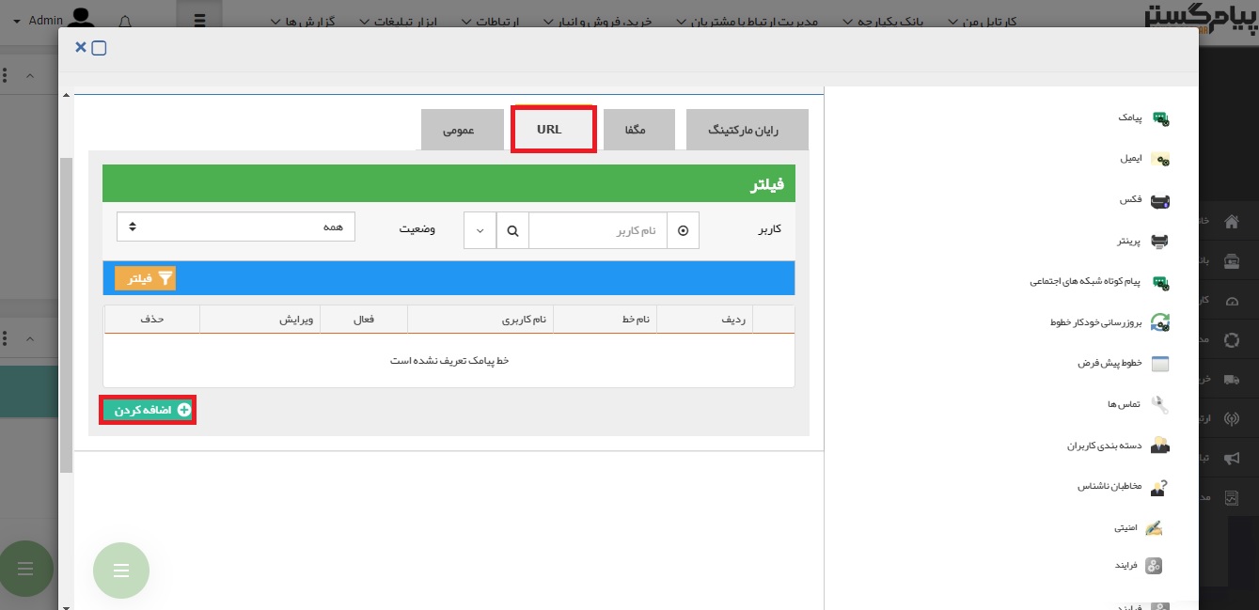Click the green اضافه کردن button
This screenshot has height=610, width=1259.
(x=148, y=411)
